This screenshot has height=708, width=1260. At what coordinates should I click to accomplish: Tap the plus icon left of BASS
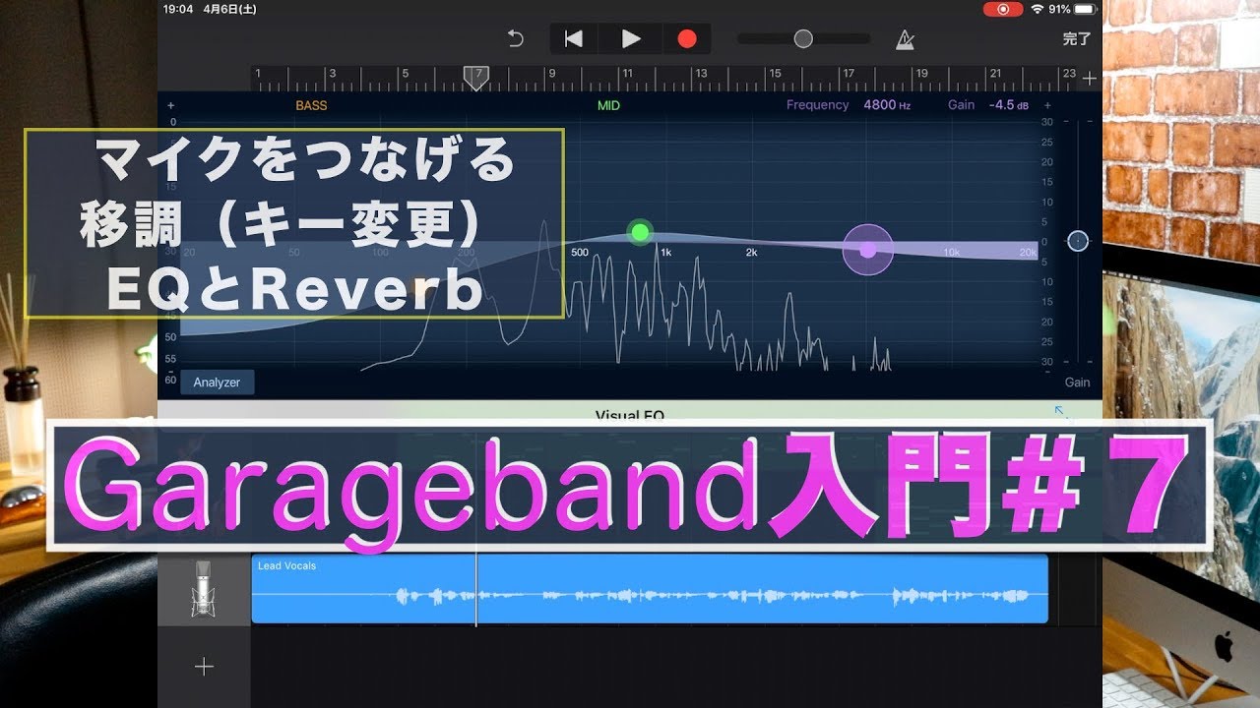pyautogui.click(x=171, y=105)
